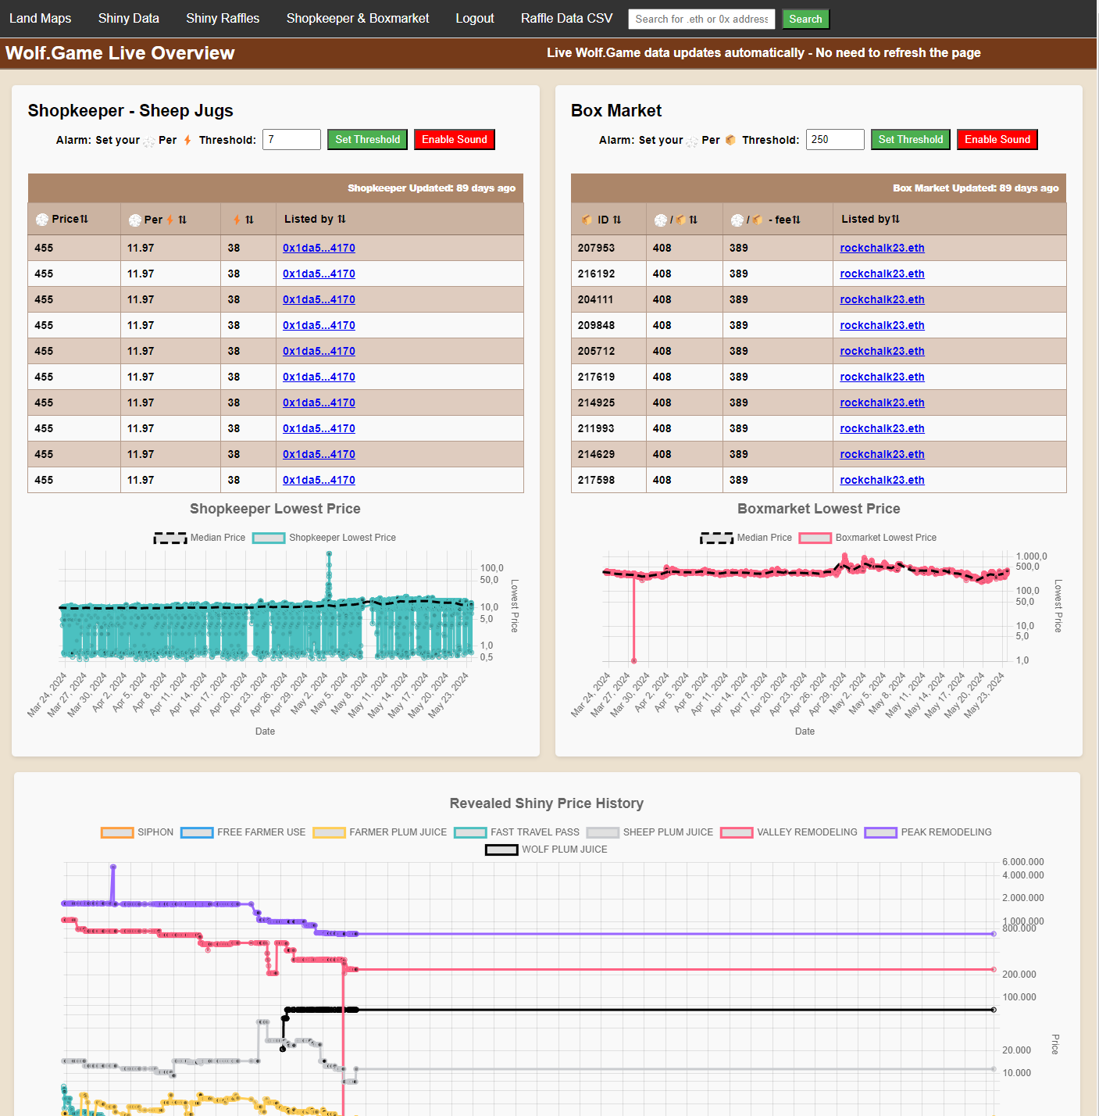Sort Shopkeeper Listed by column arrows

(x=341, y=219)
